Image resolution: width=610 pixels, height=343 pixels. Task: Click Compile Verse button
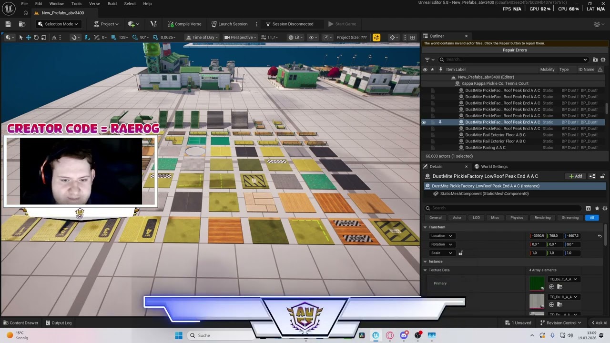pos(184,24)
